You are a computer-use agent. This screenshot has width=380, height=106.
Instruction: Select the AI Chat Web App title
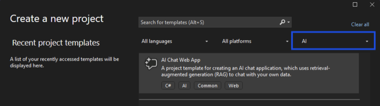tap(180, 60)
